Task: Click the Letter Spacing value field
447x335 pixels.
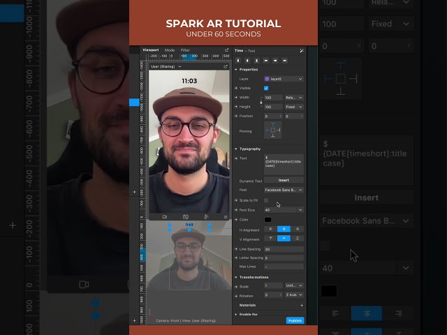Action: click(284, 258)
